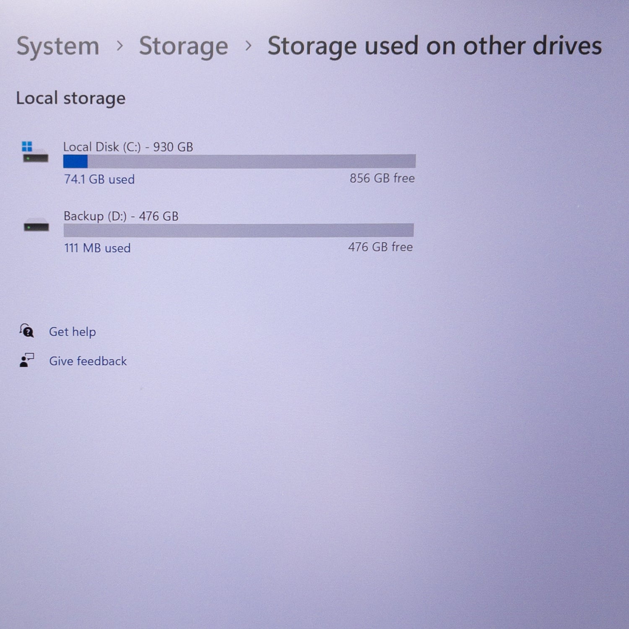The width and height of the screenshot is (629, 629).
Task: Click the 111 MB used text
Action: coord(97,248)
